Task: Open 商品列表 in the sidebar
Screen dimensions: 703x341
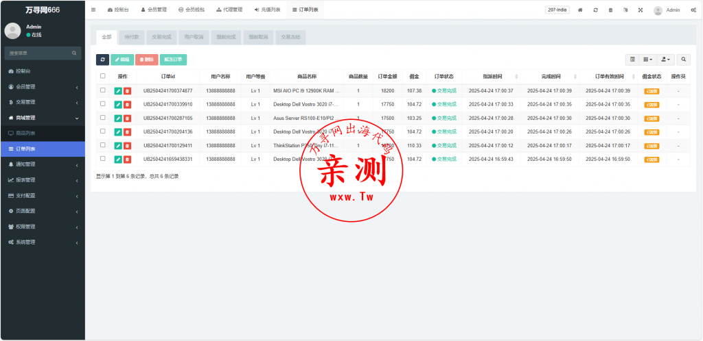Action: [43, 134]
